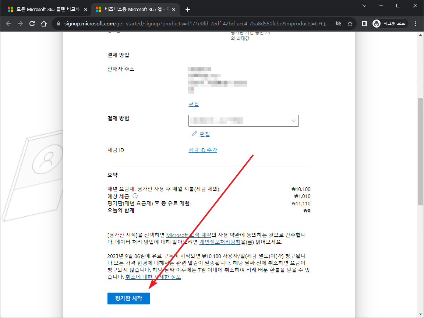Screen dimensions: 424x318
Task: Click 편집 under the seller address
Action: point(194,104)
